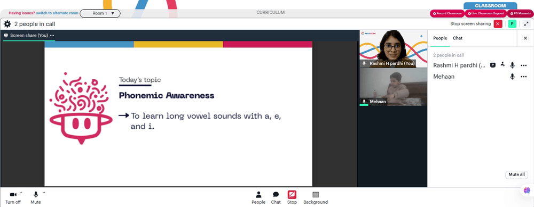This screenshot has height=207, width=534.
Task: Open Screen share (You) more options ellipsis
Action: [52, 35]
